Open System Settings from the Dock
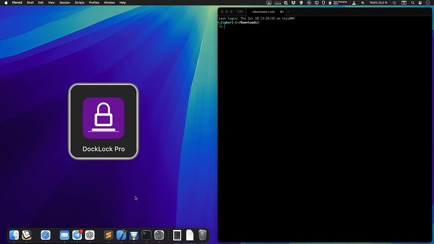 point(159,235)
